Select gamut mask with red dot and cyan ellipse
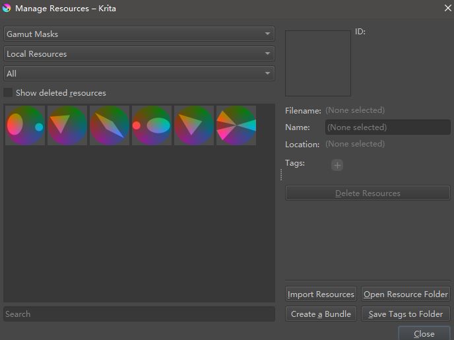Image resolution: width=454 pixels, height=340 pixels. coord(152,125)
